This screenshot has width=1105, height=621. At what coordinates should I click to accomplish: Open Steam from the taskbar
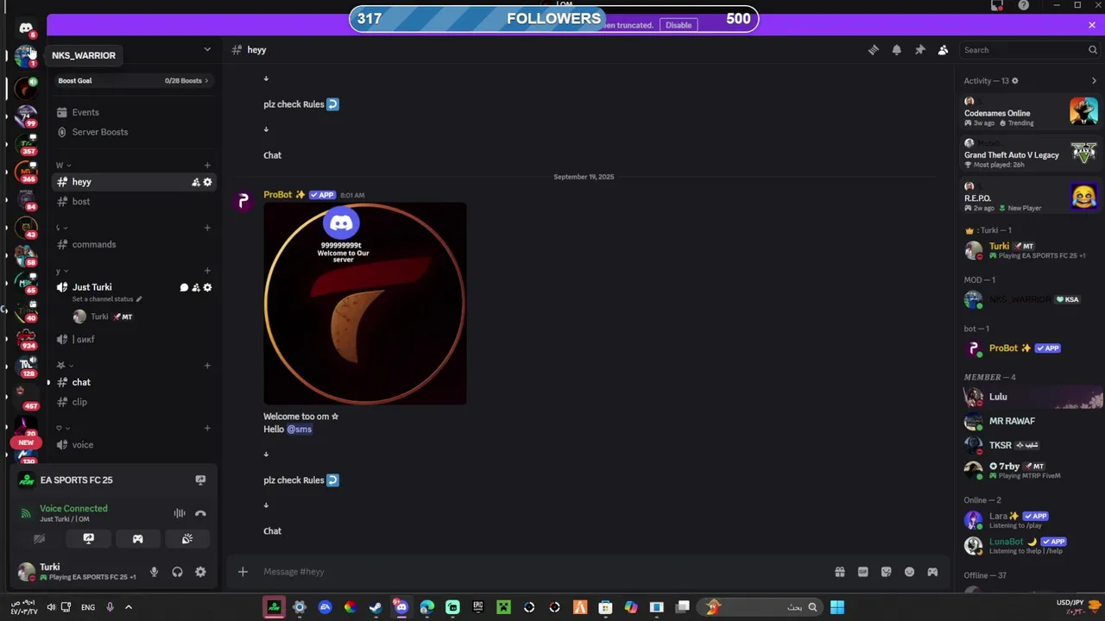click(376, 607)
